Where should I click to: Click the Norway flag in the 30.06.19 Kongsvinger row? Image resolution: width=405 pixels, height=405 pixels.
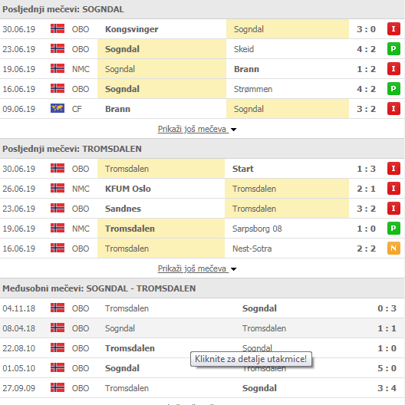[x=58, y=28]
